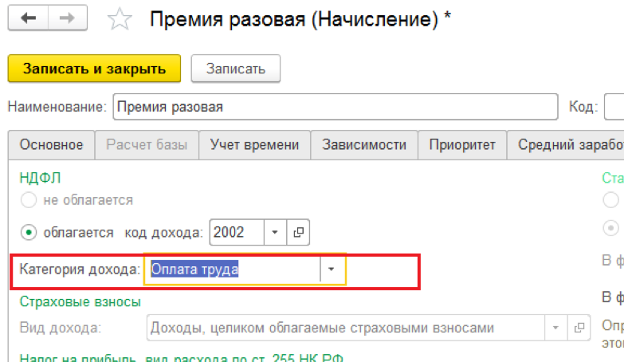Open the income code 2002 record icon
The width and height of the screenshot is (624, 362).
(298, 233)
